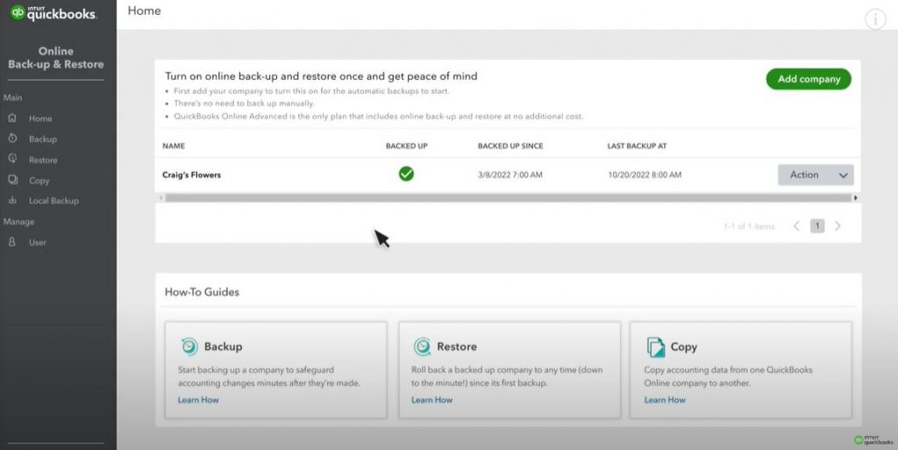898x450 pixels.
Task: Click the Backup guide card title
Action: [224, 346]
